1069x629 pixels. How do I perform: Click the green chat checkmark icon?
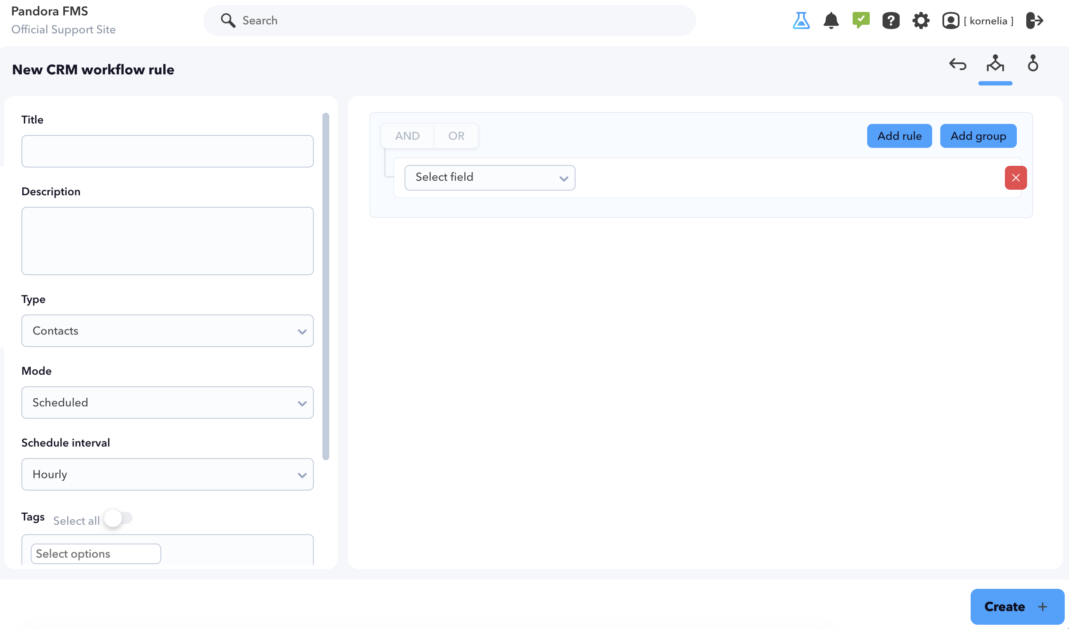(x=861, y=21)
